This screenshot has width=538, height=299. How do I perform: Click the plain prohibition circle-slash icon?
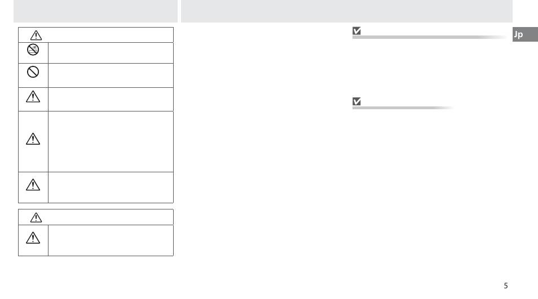tap(33, 72)
